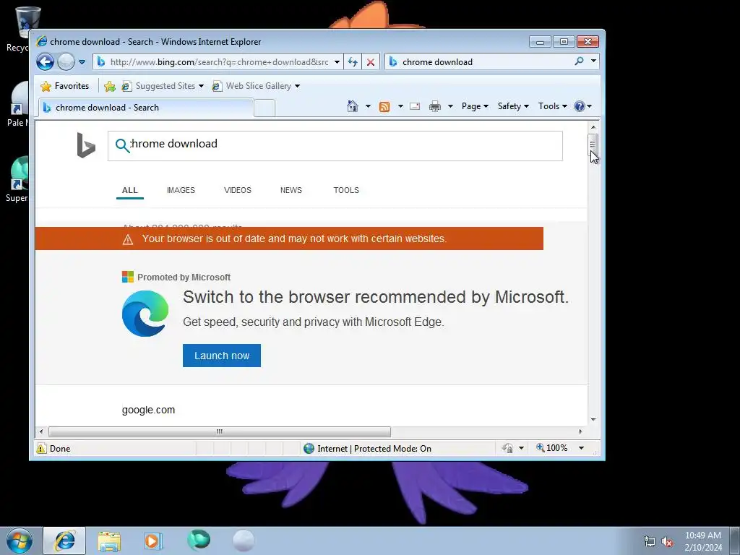Open the Tools menu
This screenshot has height=555, width=740.
click(x=553, y=106)
